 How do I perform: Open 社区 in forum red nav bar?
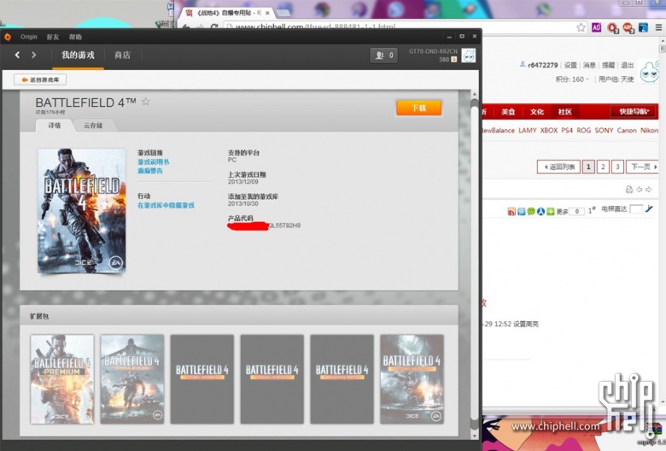pyautogui.click(x=565, y=112)
